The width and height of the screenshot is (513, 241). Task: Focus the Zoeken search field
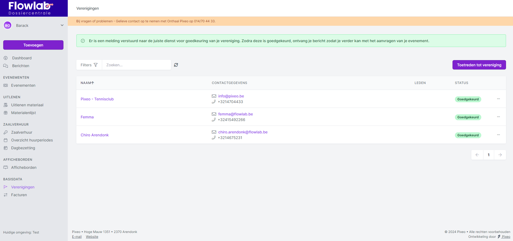pos(136,65)
